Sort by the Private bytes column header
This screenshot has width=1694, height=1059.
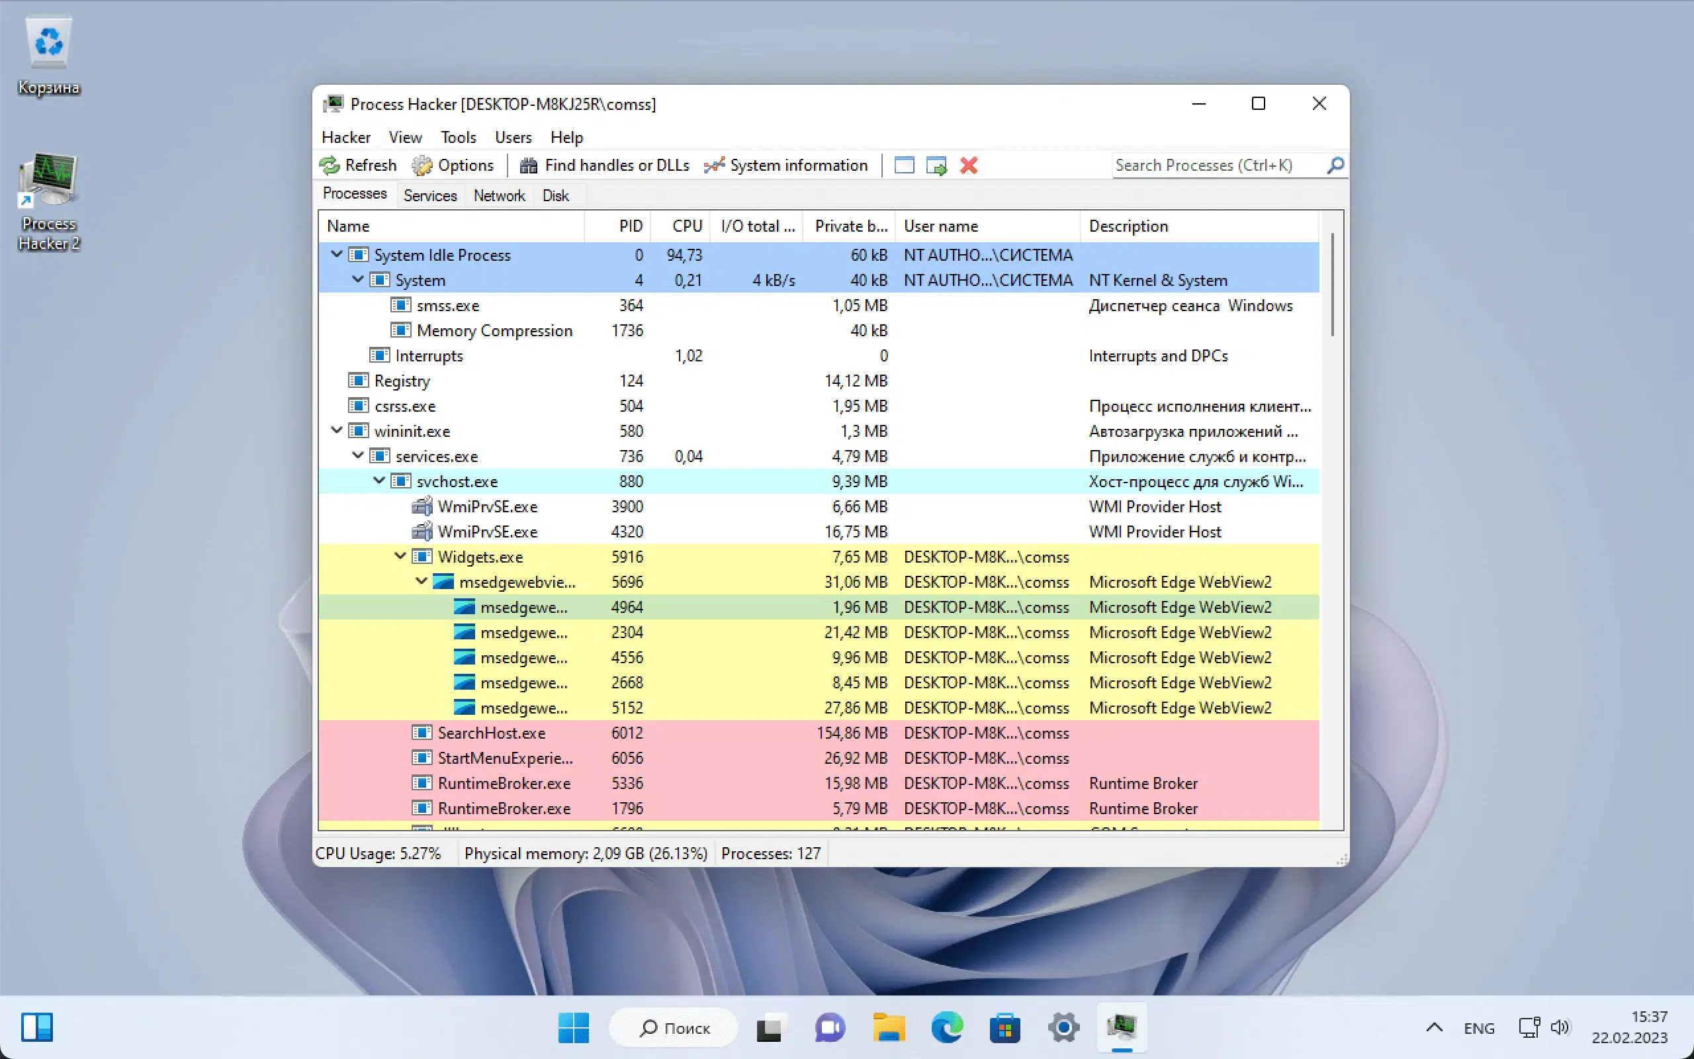click(x=849, y=226)
